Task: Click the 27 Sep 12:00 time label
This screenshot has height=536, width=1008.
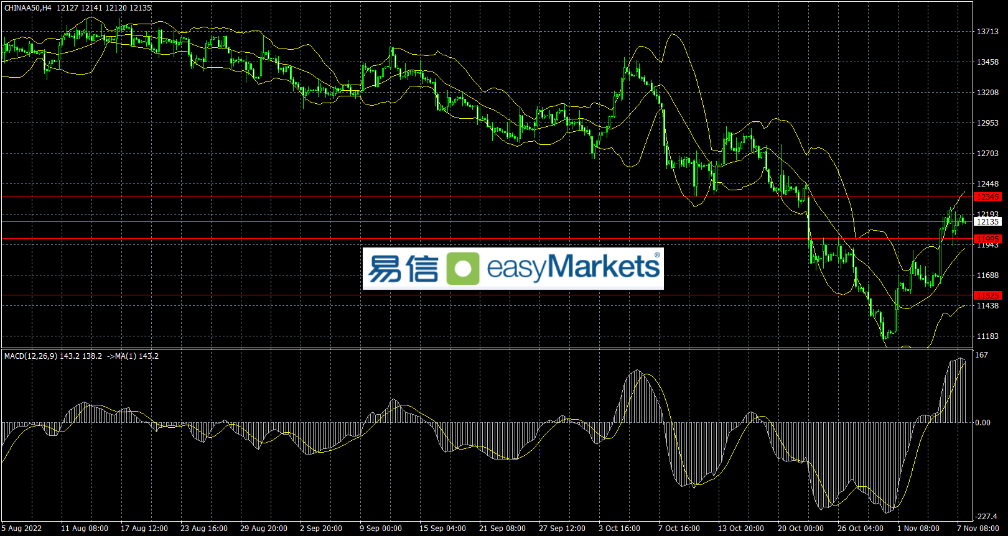Action: [562, 529]
